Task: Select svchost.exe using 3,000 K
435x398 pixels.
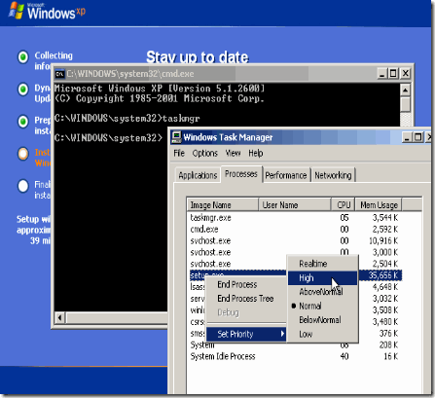Action: click(x=295, y=252)
